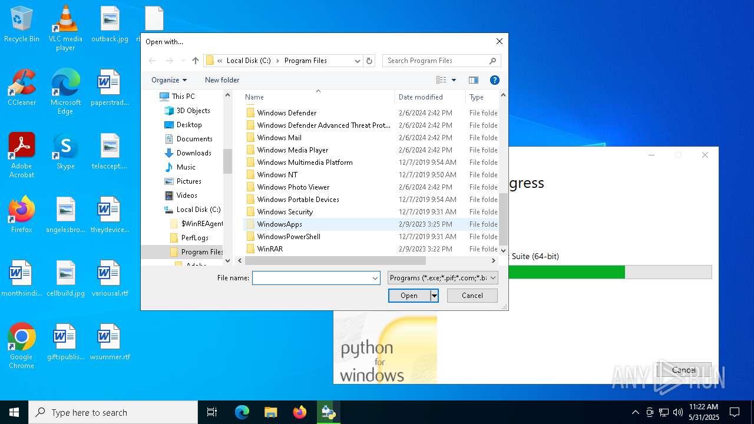Select Downloads in the navigation pane
This screenshot has height=424, width=754.
[194, 153]
